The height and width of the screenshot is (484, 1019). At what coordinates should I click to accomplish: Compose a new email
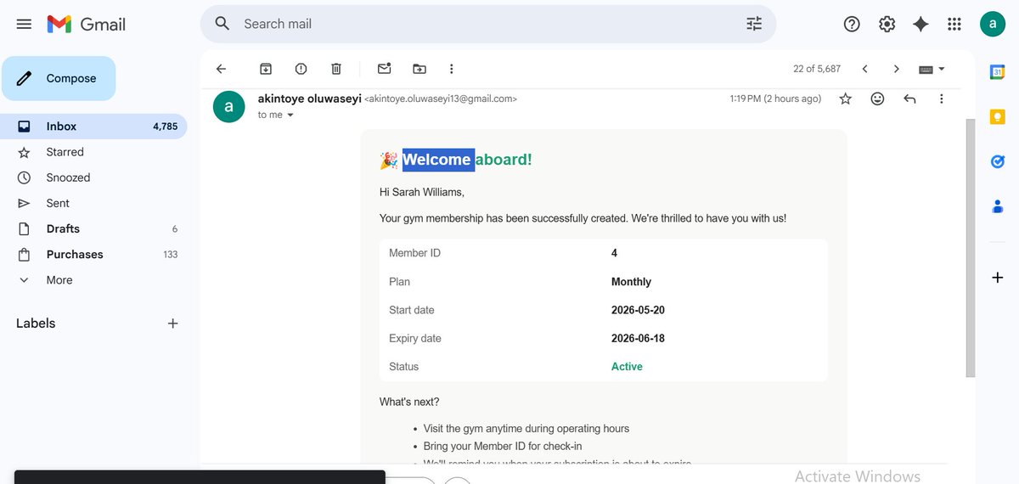pyautogui.click(x=59, y=78)
